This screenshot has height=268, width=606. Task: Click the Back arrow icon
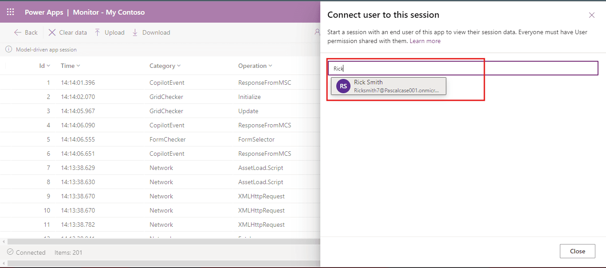18,32
